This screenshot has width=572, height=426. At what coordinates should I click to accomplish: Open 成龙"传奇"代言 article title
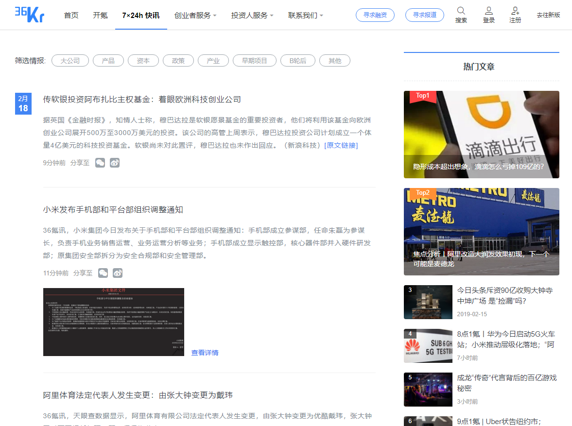507,383
